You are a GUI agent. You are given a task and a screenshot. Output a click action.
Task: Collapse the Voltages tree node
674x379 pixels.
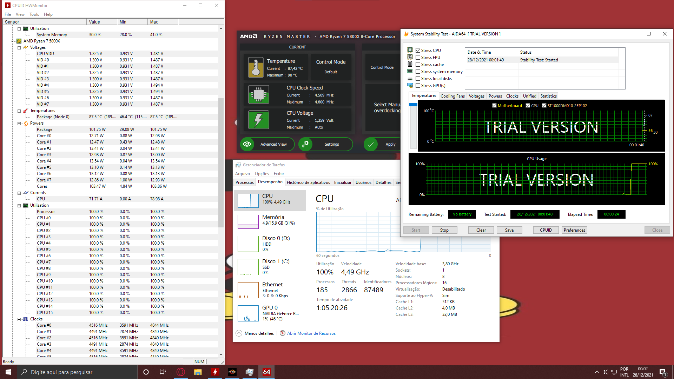(19, 47)
